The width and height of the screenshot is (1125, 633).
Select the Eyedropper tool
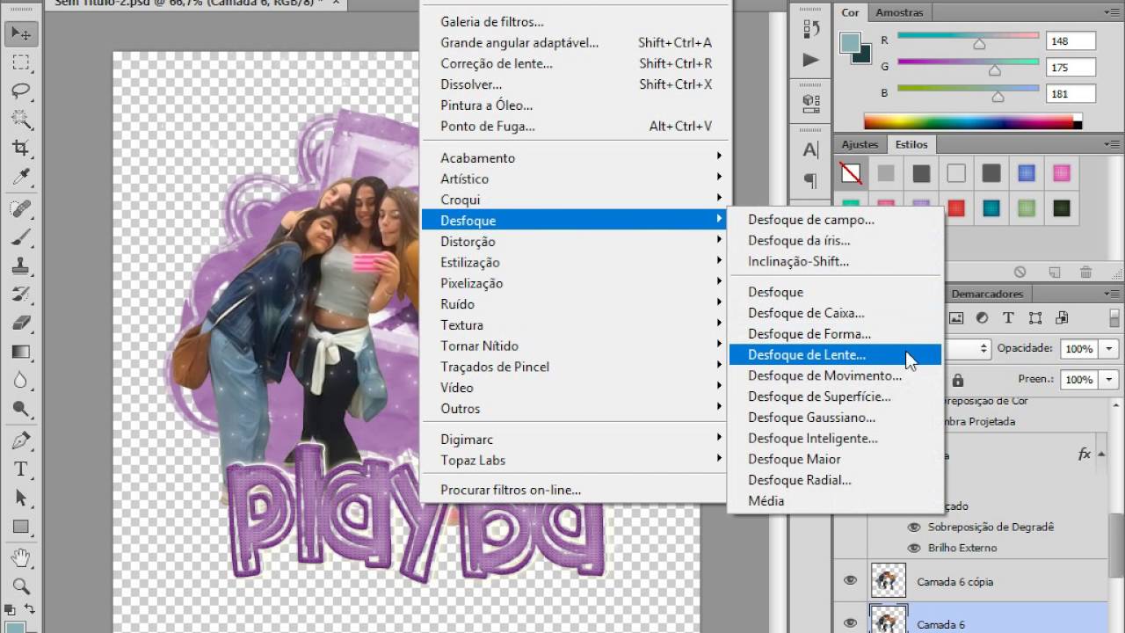[x=21, y=178]
